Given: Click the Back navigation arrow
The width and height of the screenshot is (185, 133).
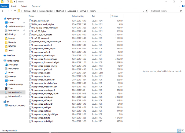Looking at the screenshot, I should click(3, 11).
